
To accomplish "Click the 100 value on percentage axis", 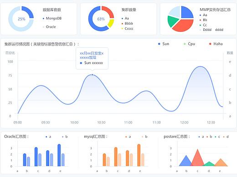I will pyautogui.click(x=10, y=62).
